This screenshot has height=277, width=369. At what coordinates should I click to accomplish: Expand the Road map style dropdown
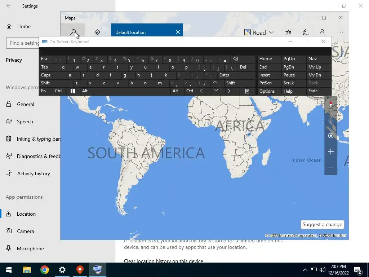[x=259, y=32]
